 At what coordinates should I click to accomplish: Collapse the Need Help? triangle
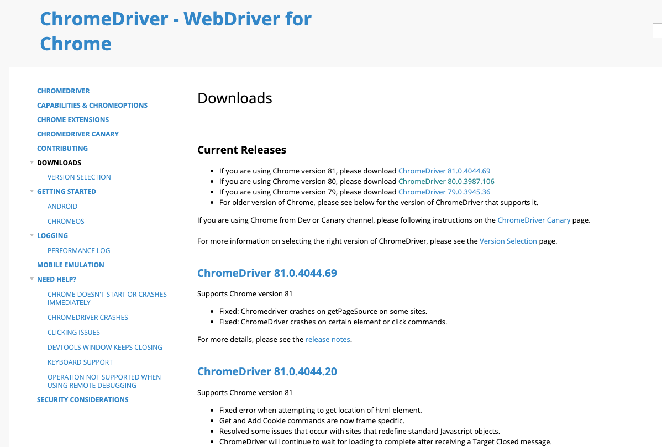tap(31, 279)
